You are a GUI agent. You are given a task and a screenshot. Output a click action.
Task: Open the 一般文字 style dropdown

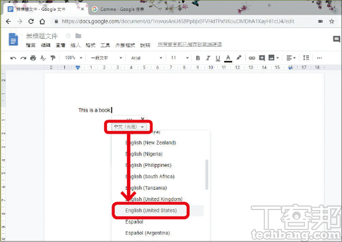[x=107, y=58]
